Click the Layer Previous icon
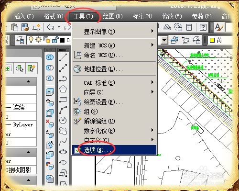 click(185, 40)
